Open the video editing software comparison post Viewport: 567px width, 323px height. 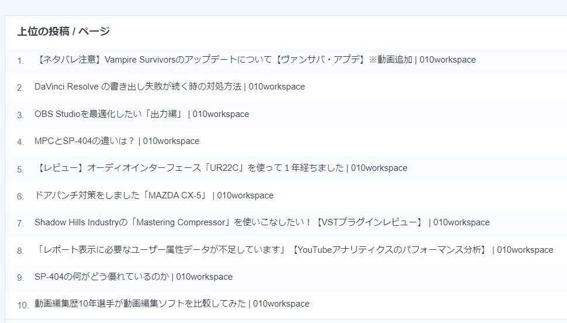point(172,304)
